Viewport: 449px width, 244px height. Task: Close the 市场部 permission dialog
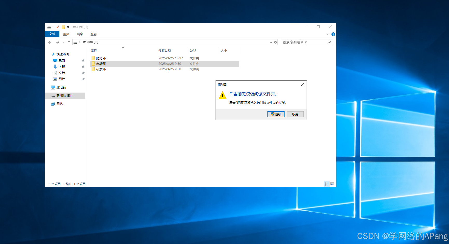[x=303, y=84]
